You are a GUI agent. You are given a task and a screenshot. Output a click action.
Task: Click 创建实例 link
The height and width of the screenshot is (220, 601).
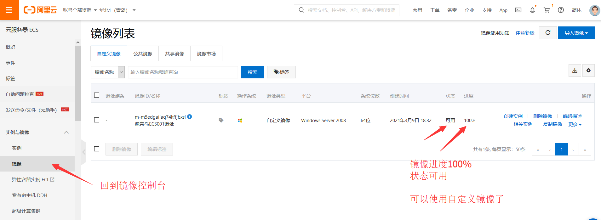513,116
